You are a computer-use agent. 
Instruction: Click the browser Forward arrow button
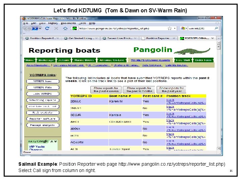[35, 28]
